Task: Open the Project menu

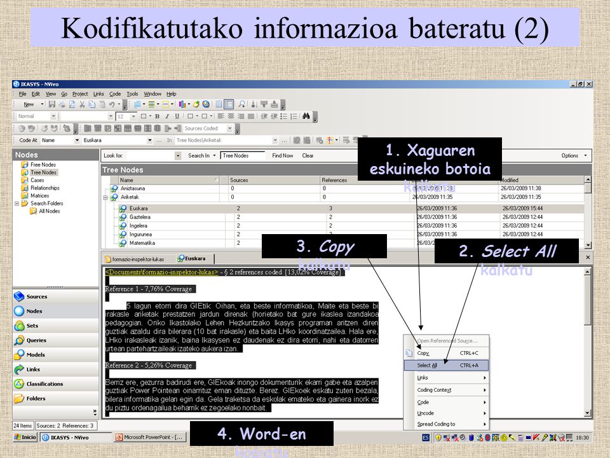Action: pyautogui.click(x=80, y=94)
